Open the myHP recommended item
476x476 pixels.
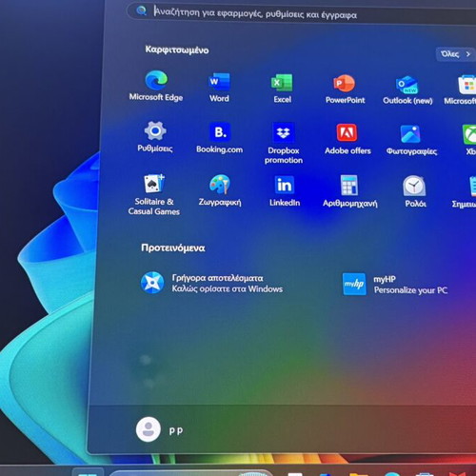395,285
